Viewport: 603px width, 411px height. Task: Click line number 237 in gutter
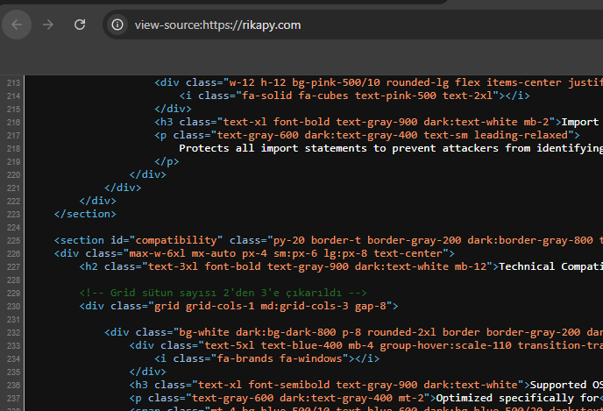point(13,399)
